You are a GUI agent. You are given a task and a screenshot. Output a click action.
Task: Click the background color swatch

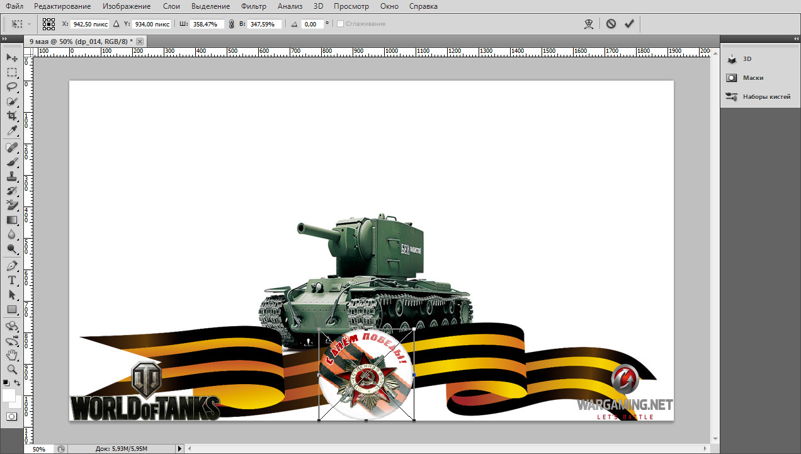tap(17, 405)
